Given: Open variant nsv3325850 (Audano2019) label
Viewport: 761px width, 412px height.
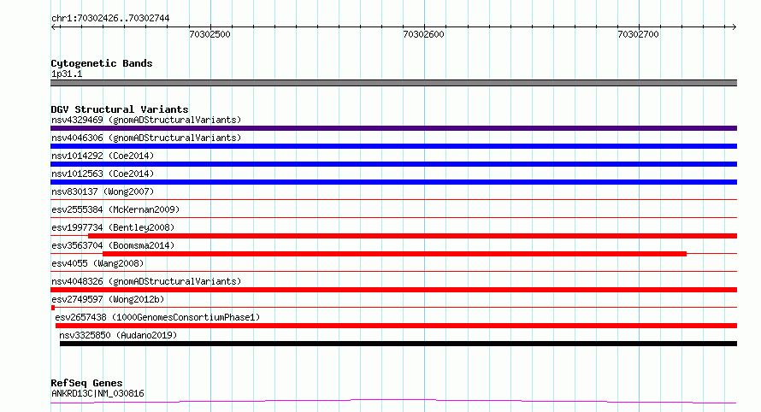Looking at the screenshot, I should point(118,335).
